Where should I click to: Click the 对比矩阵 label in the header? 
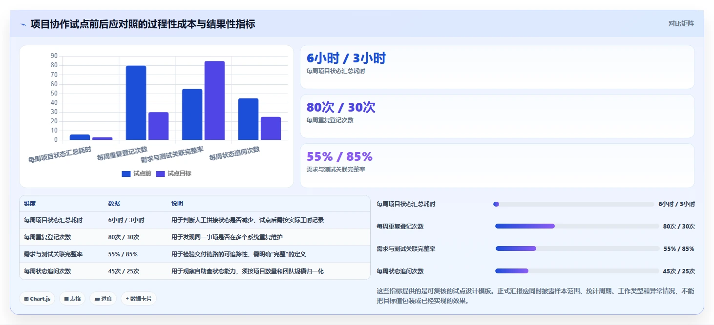click(681, 23)
